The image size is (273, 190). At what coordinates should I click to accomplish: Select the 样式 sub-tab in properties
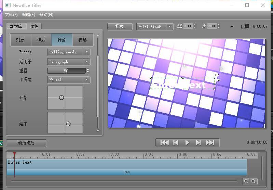(x=41, y=40)
